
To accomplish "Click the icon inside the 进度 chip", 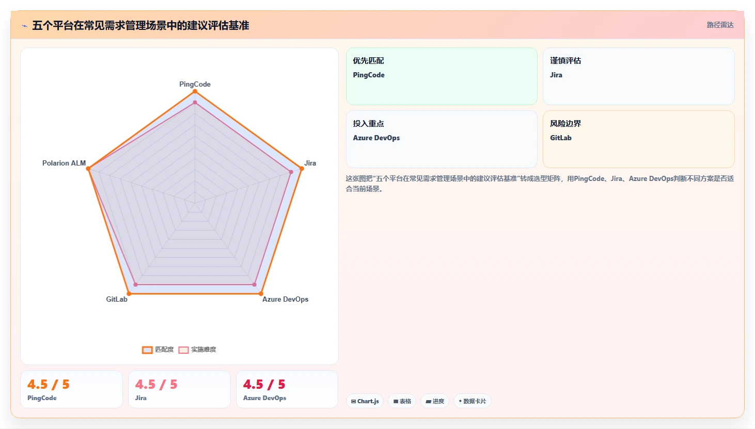I will tap(429, 402).
